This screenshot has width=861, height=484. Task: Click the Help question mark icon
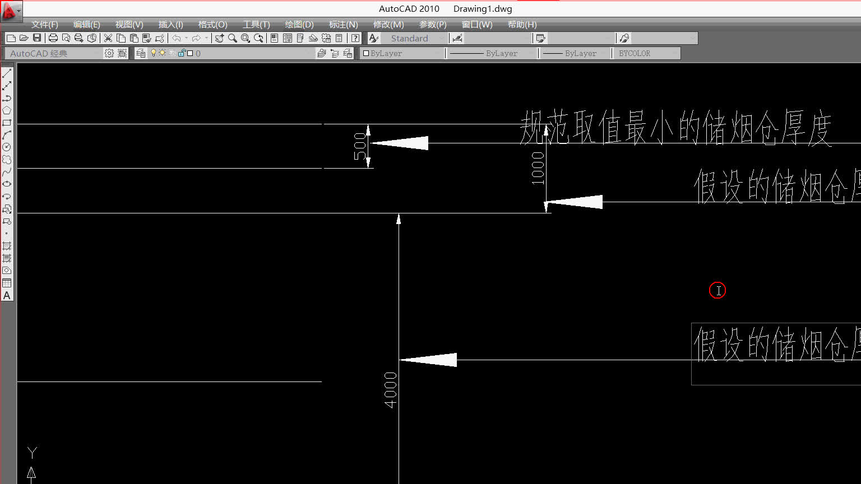click(355, 38)
